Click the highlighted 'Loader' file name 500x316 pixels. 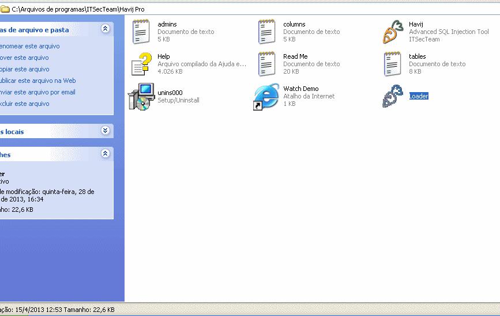[419, 96]
